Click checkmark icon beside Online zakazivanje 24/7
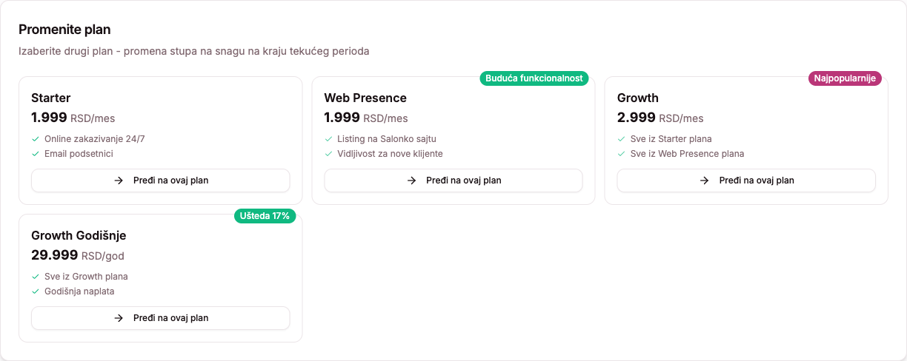 pyautogui.click(x=36, y=139)
